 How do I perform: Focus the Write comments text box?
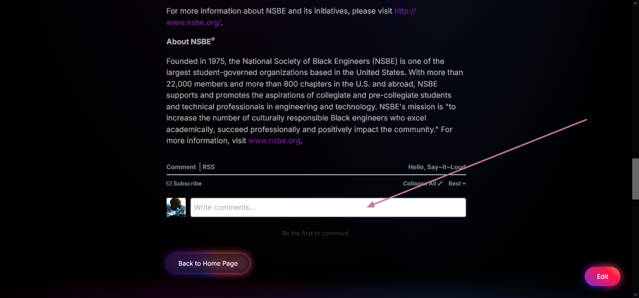pos(328,208)
